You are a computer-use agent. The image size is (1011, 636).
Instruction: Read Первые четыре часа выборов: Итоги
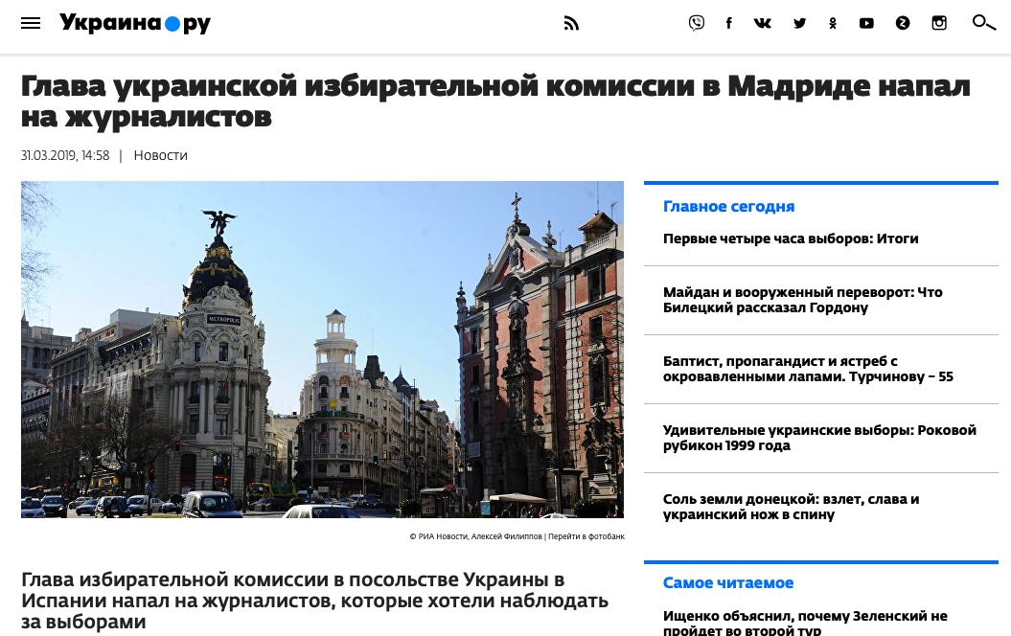coord(791,238)
